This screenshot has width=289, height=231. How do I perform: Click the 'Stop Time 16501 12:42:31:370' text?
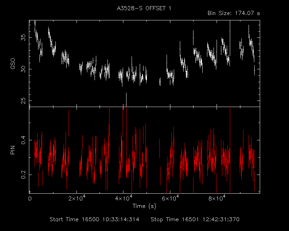click(x=195, y=219)
